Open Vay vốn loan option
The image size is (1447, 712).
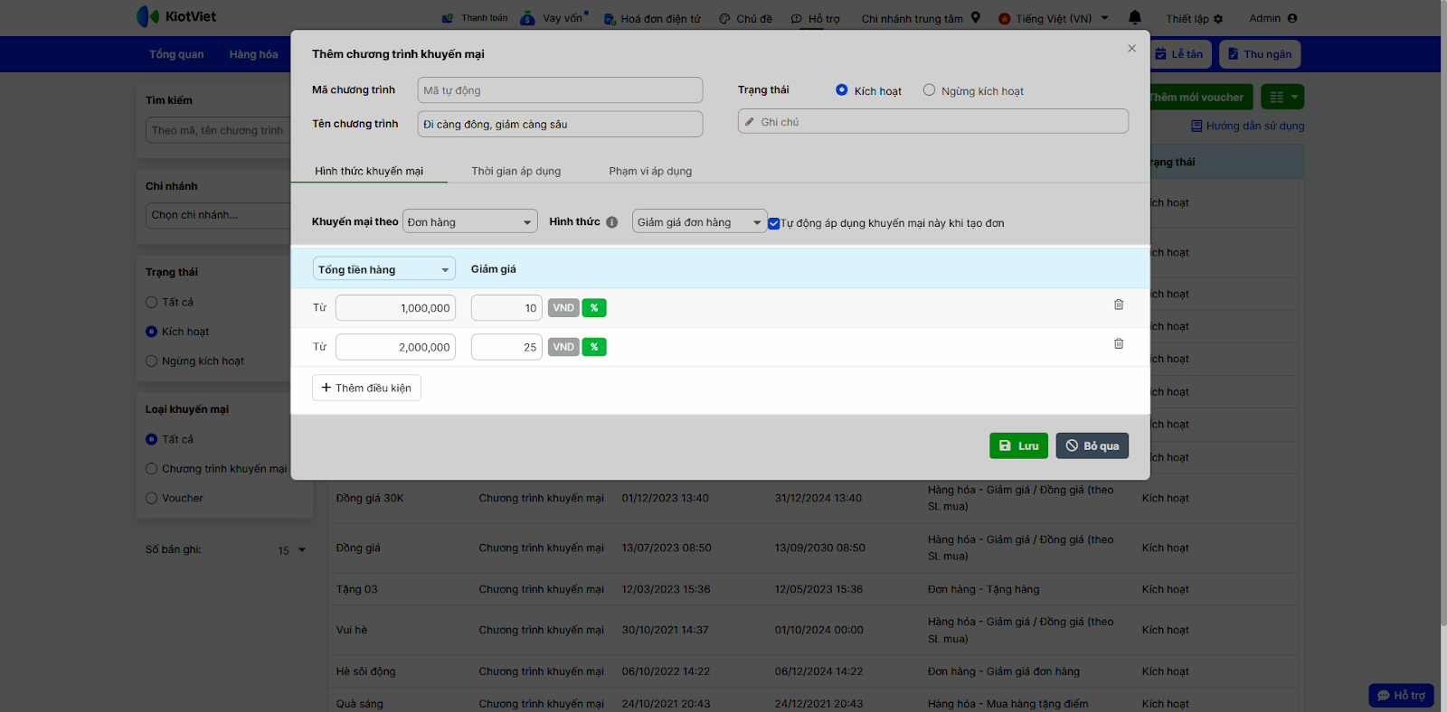point(553,18)
